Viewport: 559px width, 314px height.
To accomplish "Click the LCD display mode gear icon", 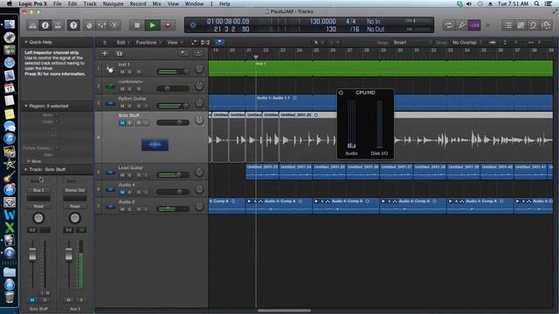I will [193, 25].
